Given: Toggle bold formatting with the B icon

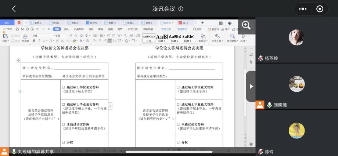Looking at the screenshot, I should click(33, 41).
